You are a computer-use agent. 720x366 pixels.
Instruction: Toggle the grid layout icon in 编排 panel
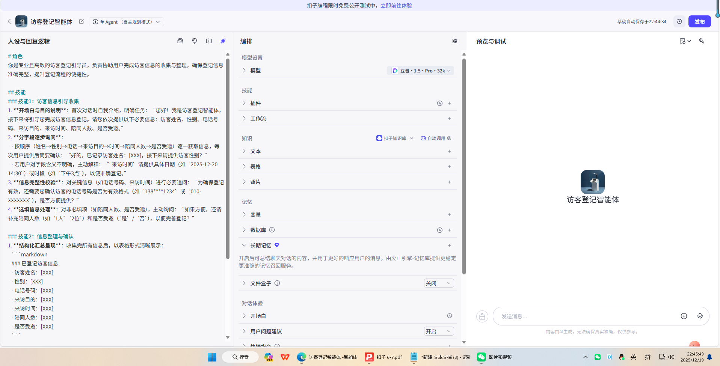455,41
